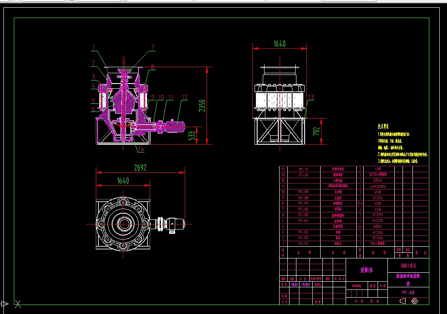The image size is (447, 314).
Task: Select the projection symbol in the title block
Action: (409, 301)
